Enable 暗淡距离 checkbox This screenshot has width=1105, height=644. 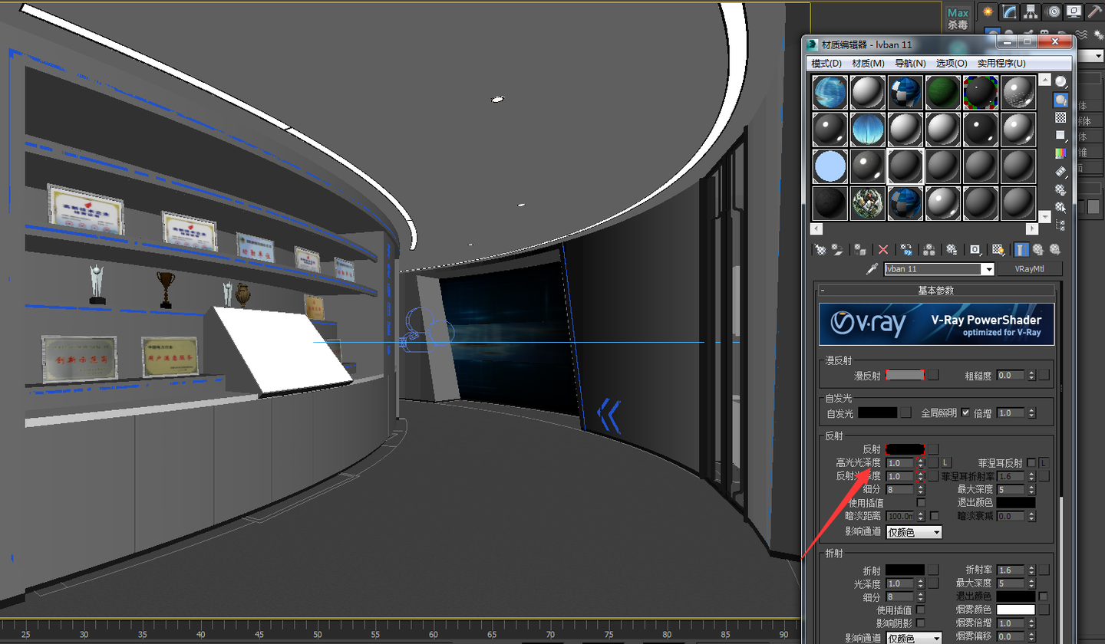click(934, 516)
